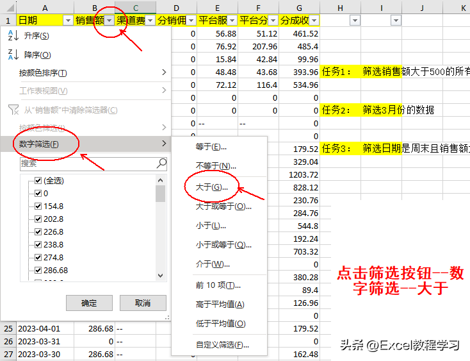Image resolution: width=470 pixels, height=361 pixels.
Task: Select column D header
Action: coord(176,8)
